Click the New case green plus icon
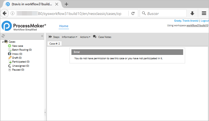 (x=10, y=46)
